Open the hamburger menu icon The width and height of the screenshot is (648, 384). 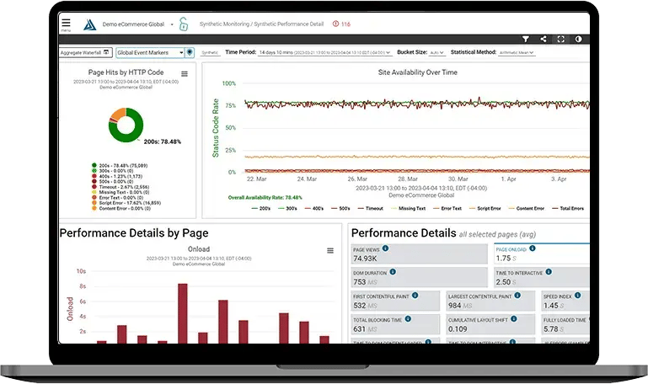66,23
